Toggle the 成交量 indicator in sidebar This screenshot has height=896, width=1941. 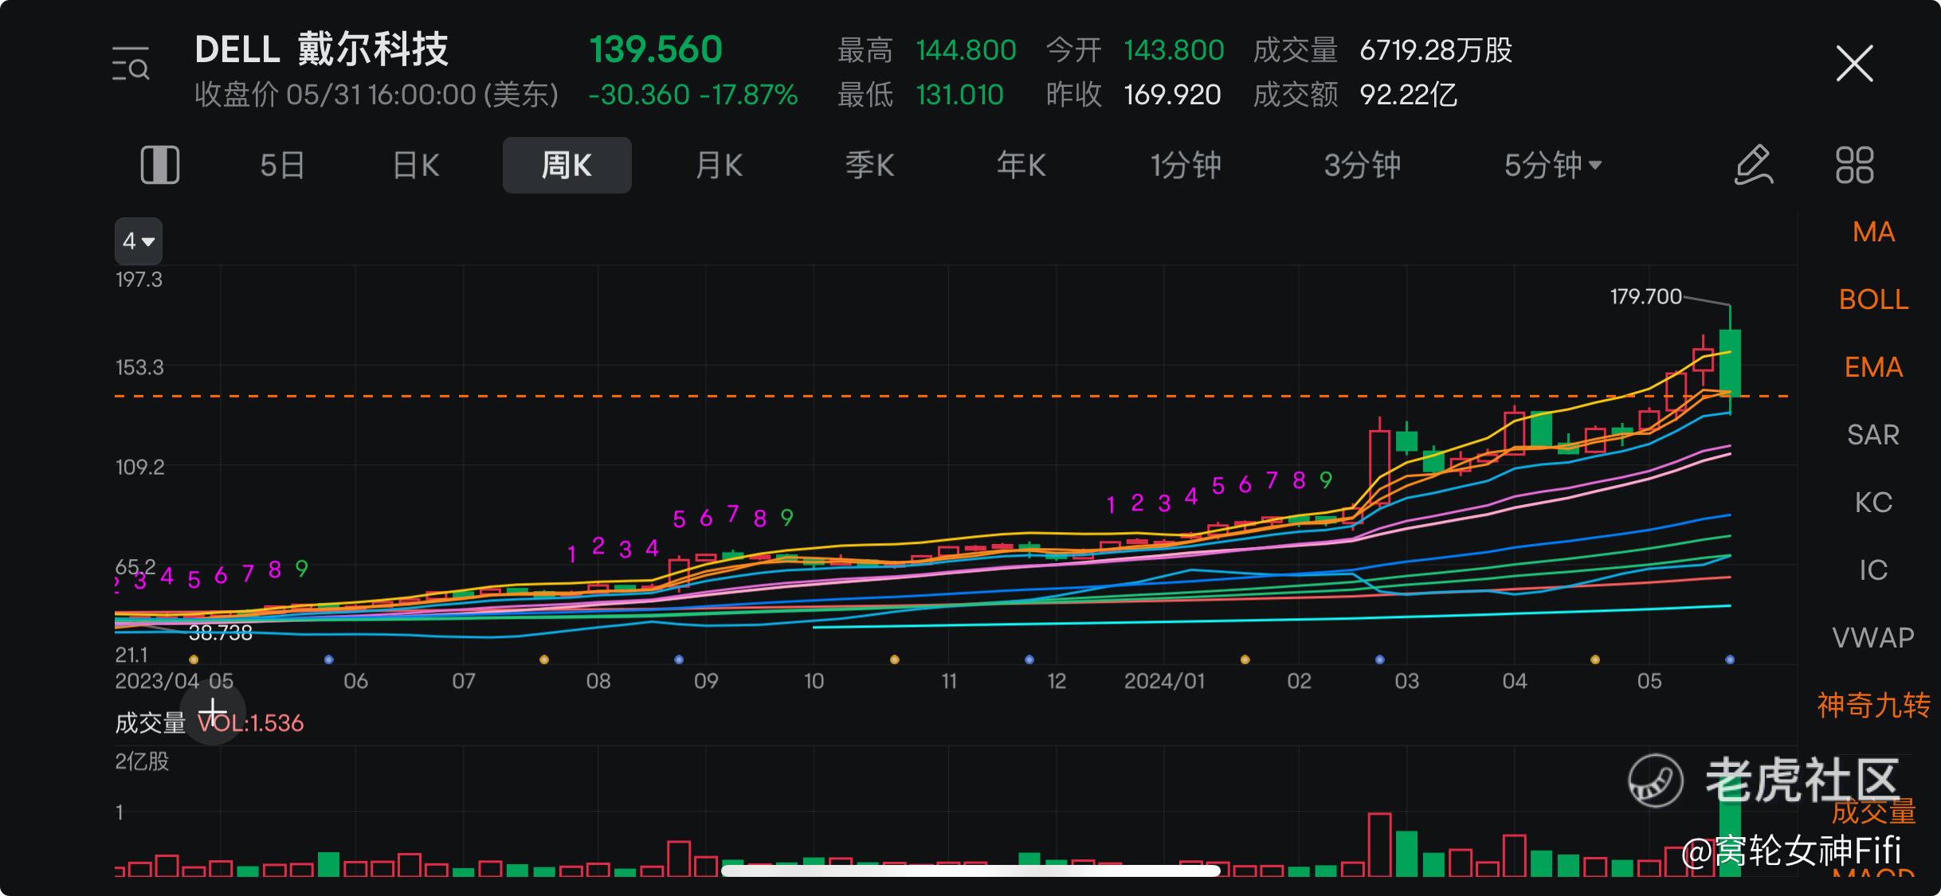(x=1873, y=812)
